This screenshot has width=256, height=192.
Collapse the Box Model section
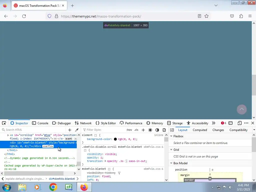pyautogui.click(x=171, y=163)
